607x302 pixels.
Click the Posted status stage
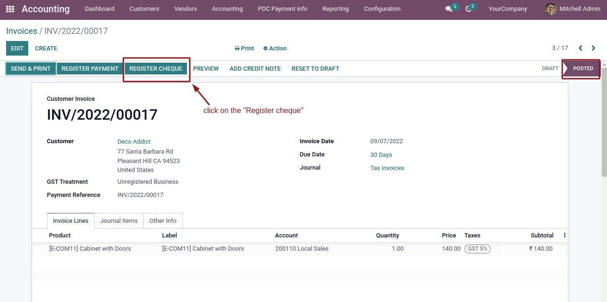click(x=583, y=68)
